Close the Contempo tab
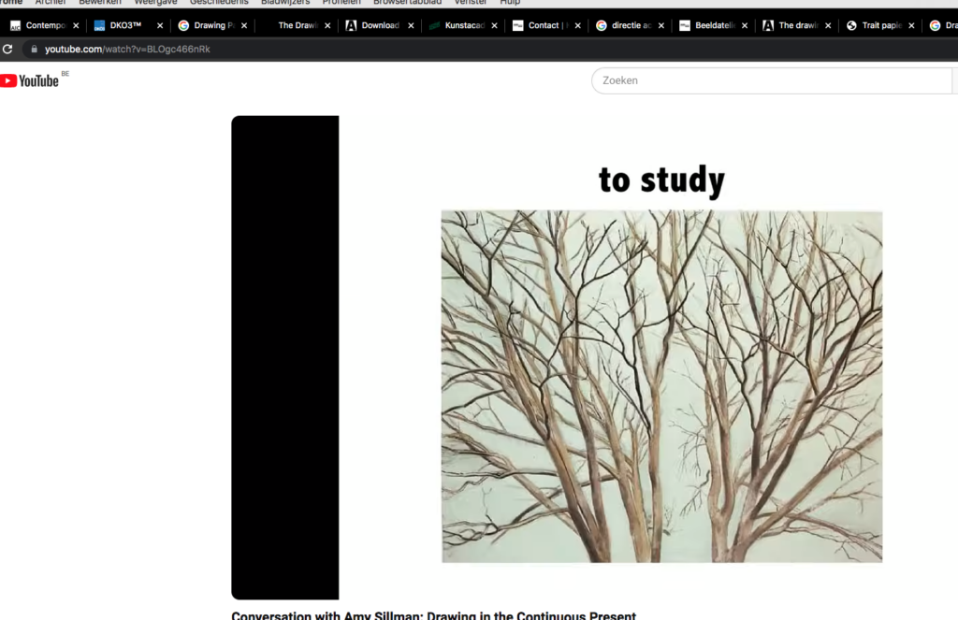 pyautogui.click(x=76, y=25)
